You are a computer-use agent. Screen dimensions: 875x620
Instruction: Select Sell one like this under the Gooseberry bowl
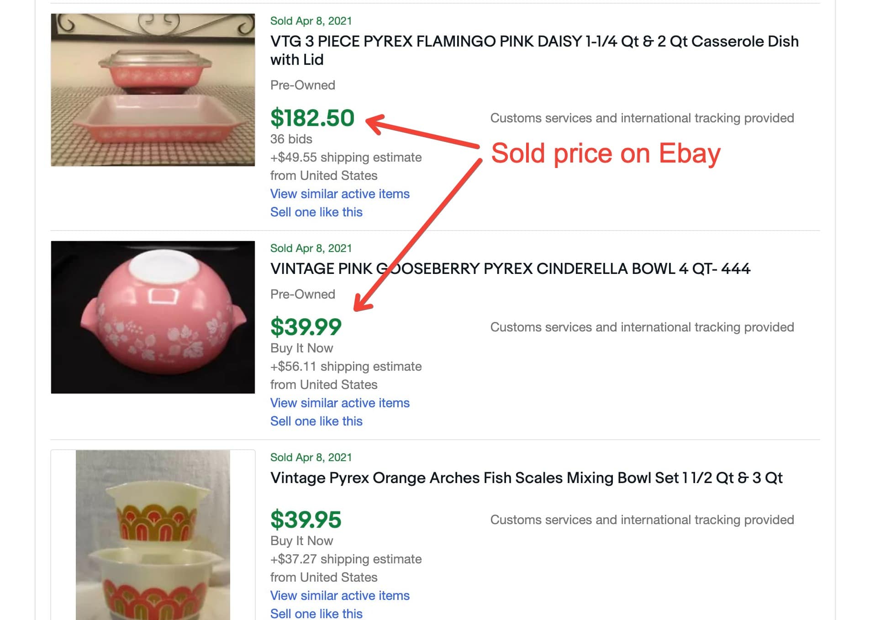[316, 421]
